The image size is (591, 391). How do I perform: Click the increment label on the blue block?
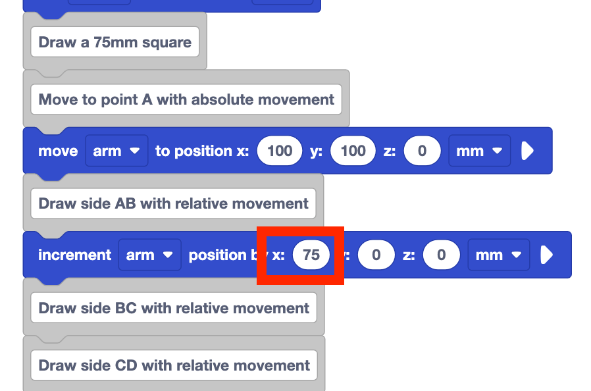click(74, 255)
